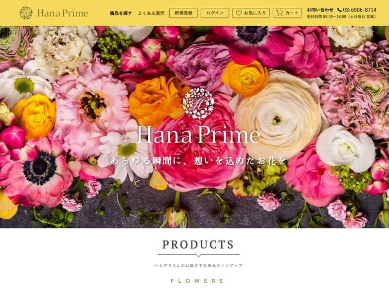Click the down-pointing notch under PRODUCTS
389x291 pixels.
coord(198,256)
